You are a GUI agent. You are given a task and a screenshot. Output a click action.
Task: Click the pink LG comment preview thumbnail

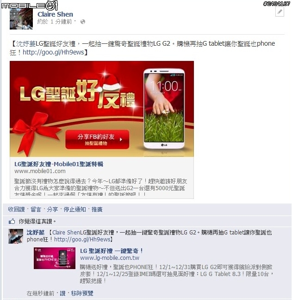(x=55, y=258)
